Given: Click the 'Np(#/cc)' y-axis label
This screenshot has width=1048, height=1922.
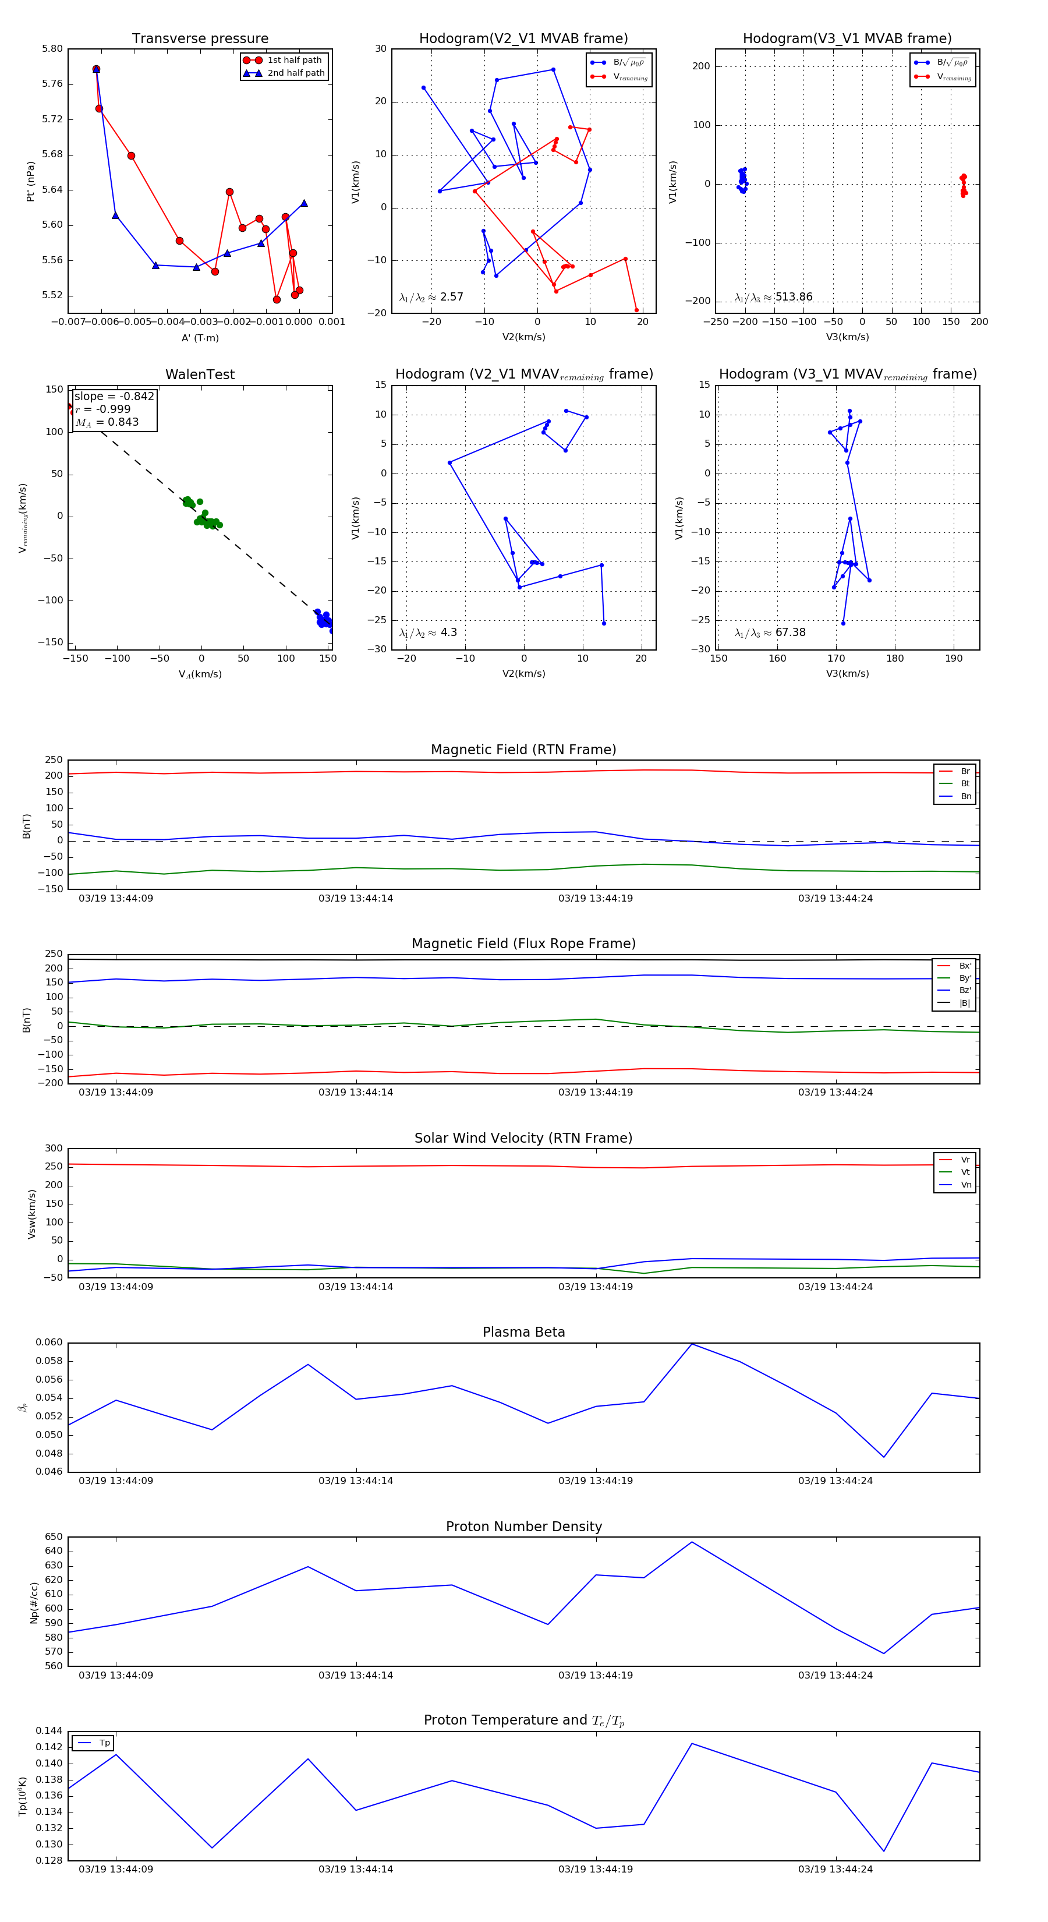Looking at the screenshot, I should pos(34,1603).
